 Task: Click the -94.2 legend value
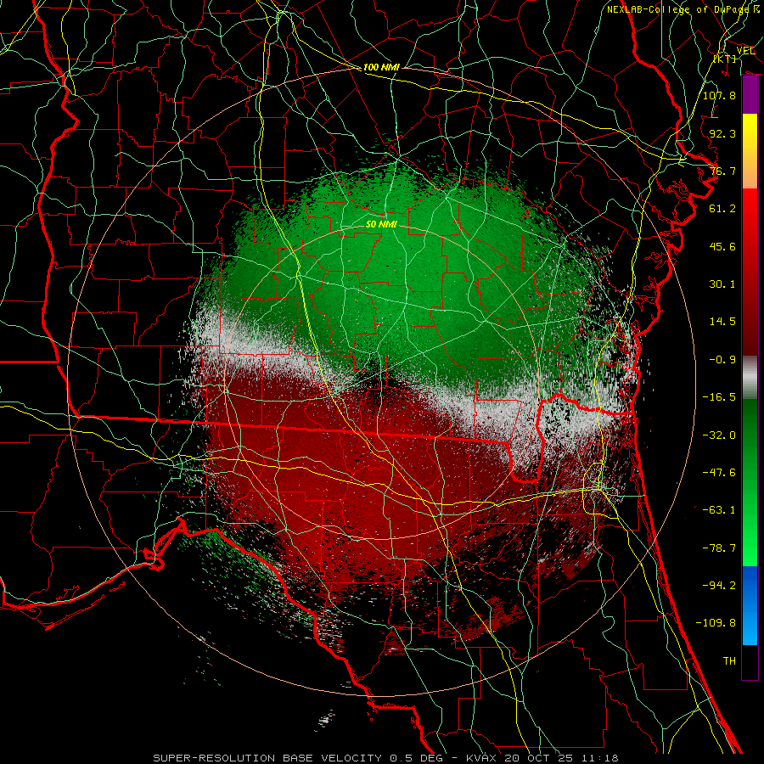(719, 586)
